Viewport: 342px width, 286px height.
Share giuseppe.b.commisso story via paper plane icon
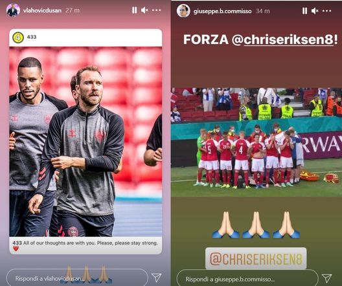(326, 278)
